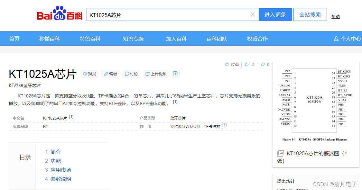Click the 全站搜索 button

point(310,14)
